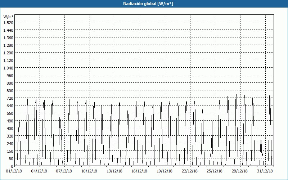Click the 240 y-axis value
288x180 pixels.
point(10,144)
